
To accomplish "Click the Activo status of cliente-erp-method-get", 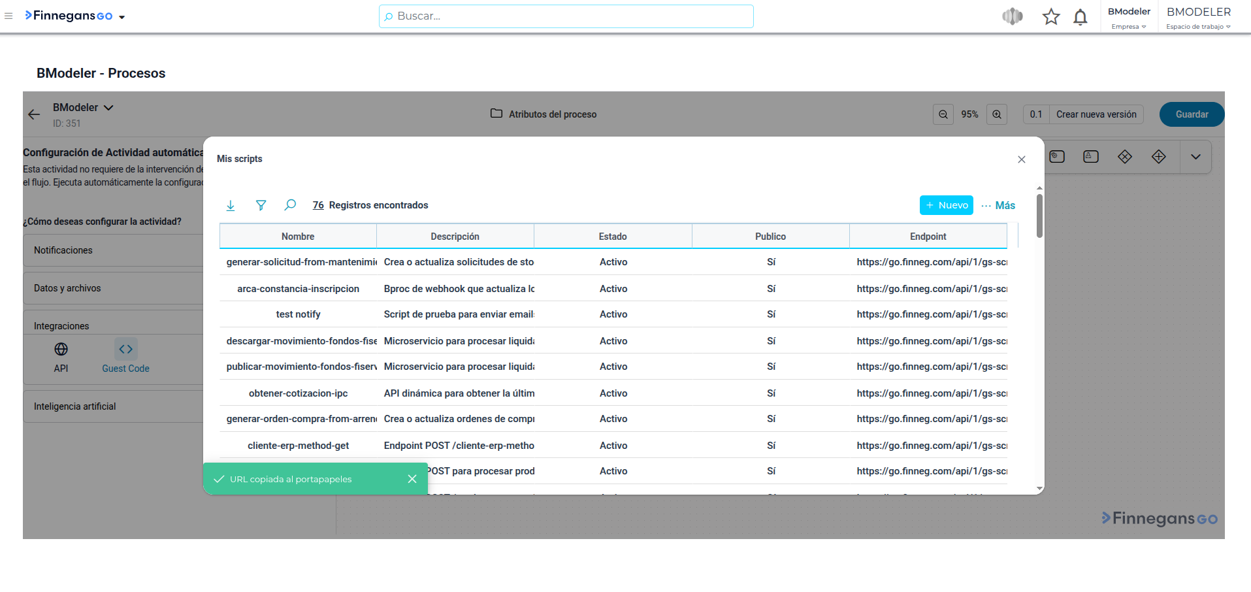I will click(613, 446).
